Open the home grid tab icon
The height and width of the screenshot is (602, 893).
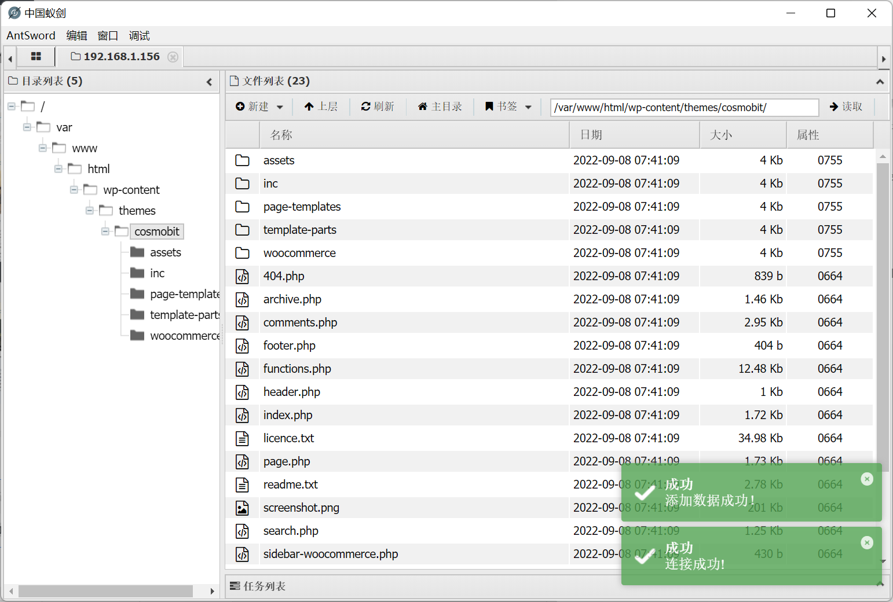click(x=36, y=56)
